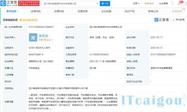Select the credit code 91511500MA67CBWF67 in first row
Image resolution: width=187 pixels, height=112 pixels.
click(41, 27)
